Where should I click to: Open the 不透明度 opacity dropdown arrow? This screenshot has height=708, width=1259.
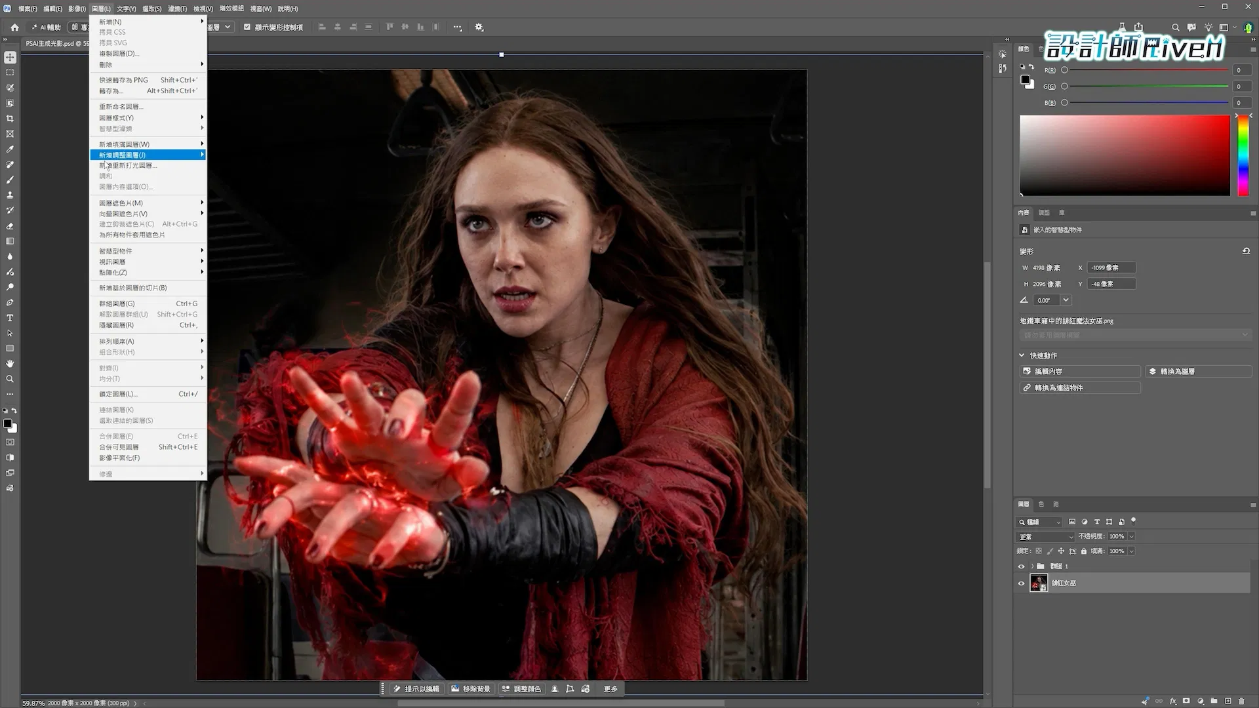tap(1131, 536)
